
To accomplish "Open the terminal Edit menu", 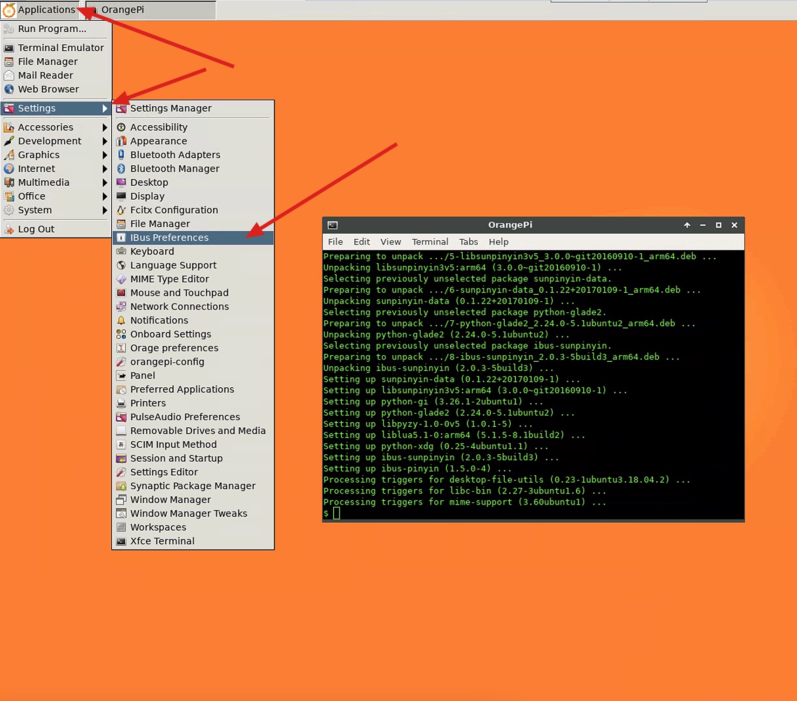I will pyautogui.click(x=362, y=242).
